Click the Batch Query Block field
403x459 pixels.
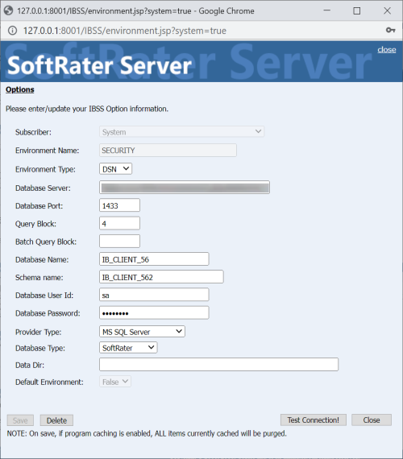[119, 242]
